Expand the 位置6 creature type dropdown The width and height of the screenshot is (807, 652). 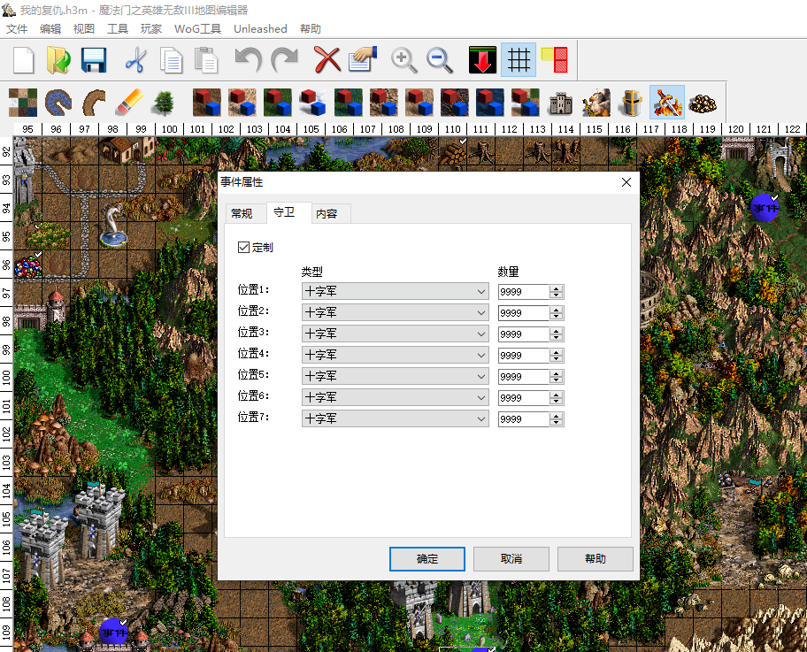point(396,397)
